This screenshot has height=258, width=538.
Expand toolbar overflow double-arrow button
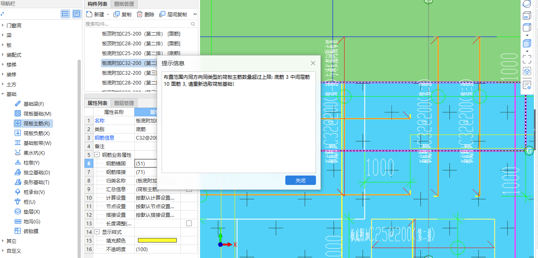(x=195, y=14)
